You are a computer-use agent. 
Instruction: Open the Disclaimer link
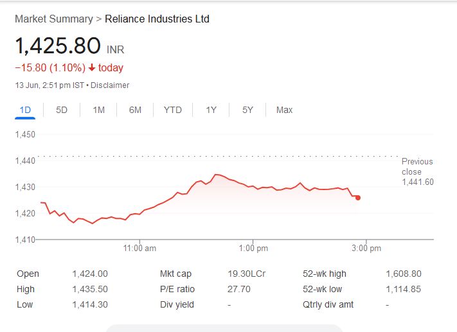click(x=110, y=85)
